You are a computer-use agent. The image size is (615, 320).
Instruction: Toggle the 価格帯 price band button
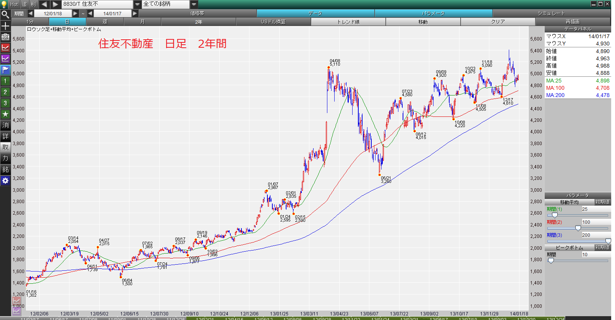pyautogui.click(x=197, y=13)
